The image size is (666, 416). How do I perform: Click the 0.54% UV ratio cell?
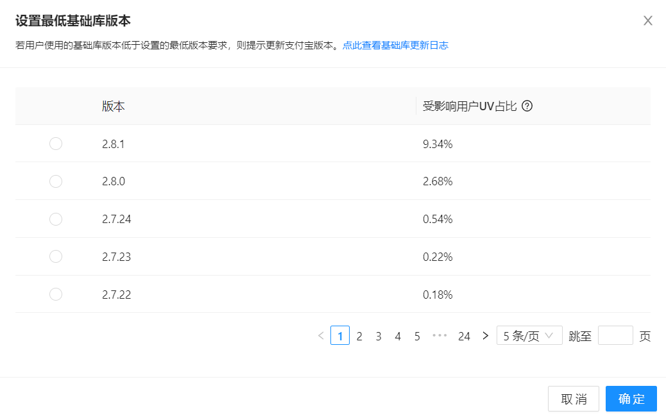tap(438, 219)
